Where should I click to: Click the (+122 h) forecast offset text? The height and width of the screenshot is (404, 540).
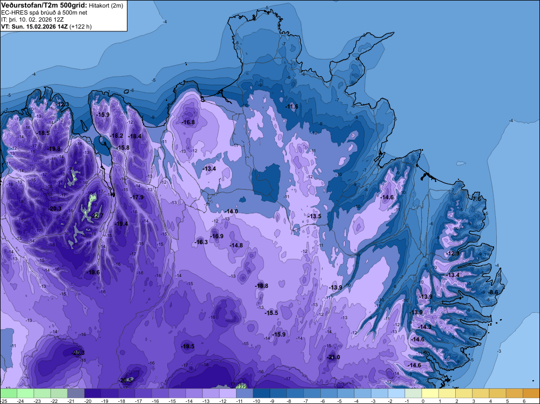pos(80,26)
